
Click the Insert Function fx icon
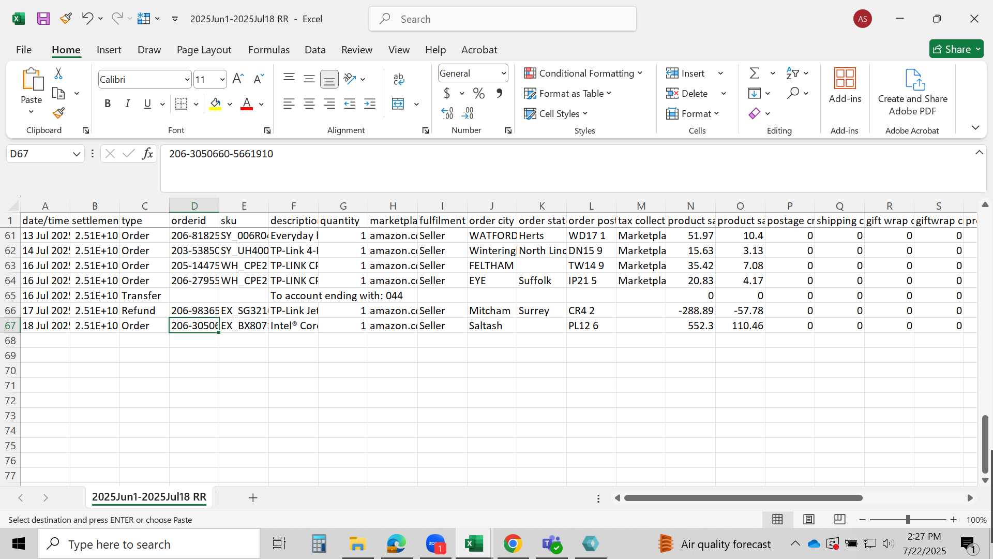pyautogui.click(x=147, y=154)
